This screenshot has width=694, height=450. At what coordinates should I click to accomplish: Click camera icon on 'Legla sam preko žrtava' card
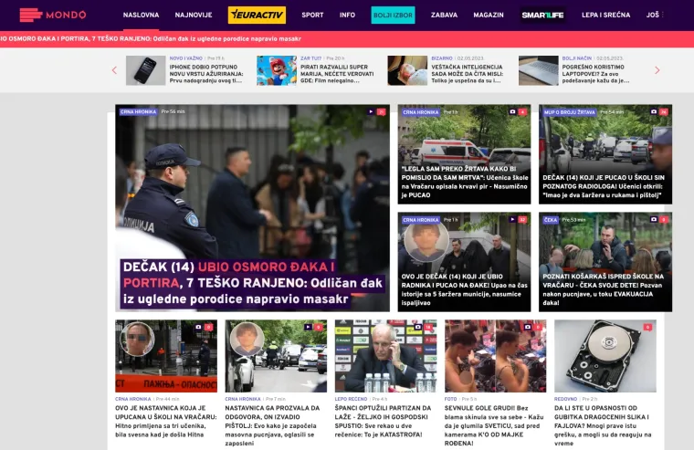point(512,112)
